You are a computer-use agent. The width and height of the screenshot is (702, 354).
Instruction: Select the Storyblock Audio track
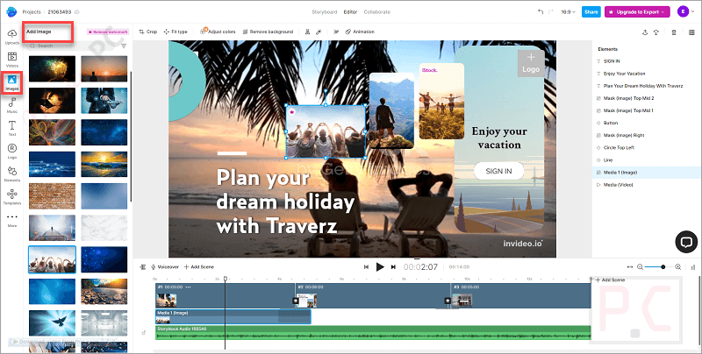pos(373,333)
